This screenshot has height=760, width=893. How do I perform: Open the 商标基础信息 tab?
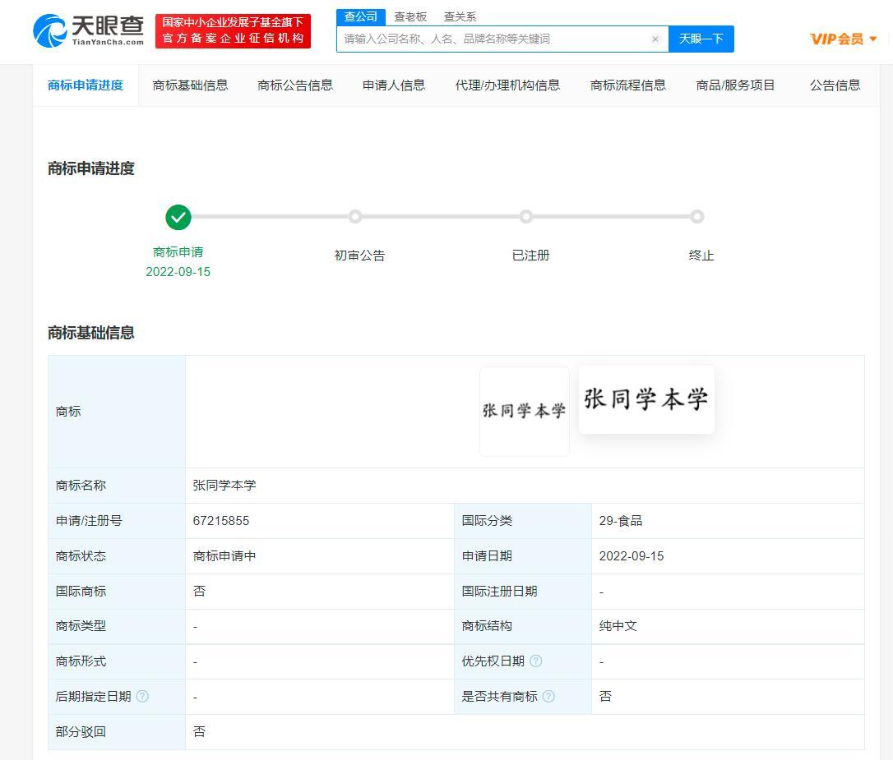(x=190, y=85)
